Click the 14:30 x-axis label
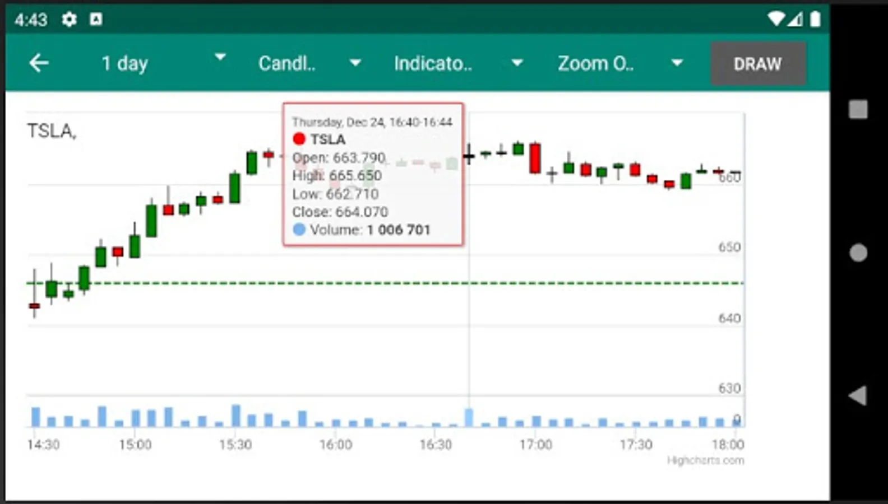Image resolution: width=888 pixels, height=504 pixels. coord(43,445)
